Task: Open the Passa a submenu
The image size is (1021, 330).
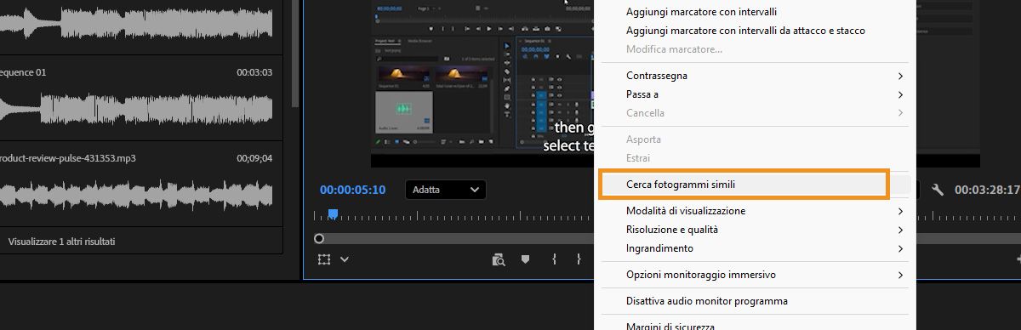Action: click(756, 94)
